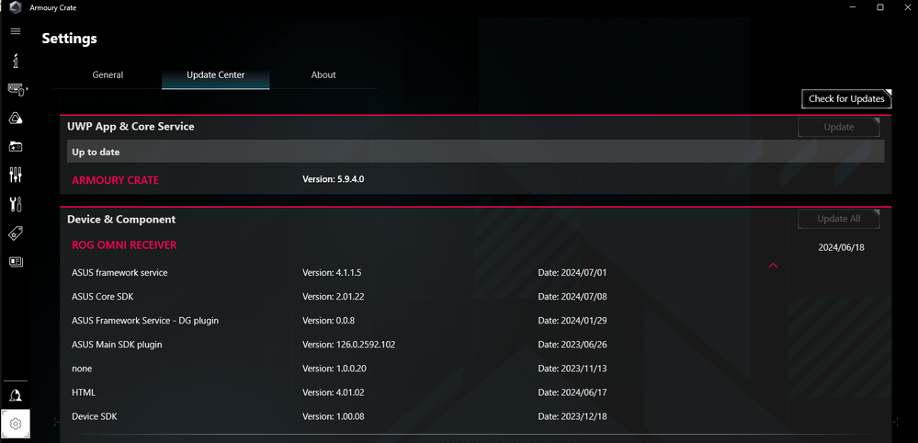Screen dimensions: 918x443
Task: Click the Settings page title
Action: 69,40
